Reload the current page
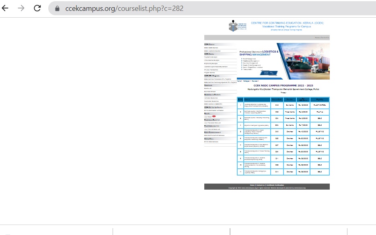Screen dimensions: 376x235 tap(37, 8)
